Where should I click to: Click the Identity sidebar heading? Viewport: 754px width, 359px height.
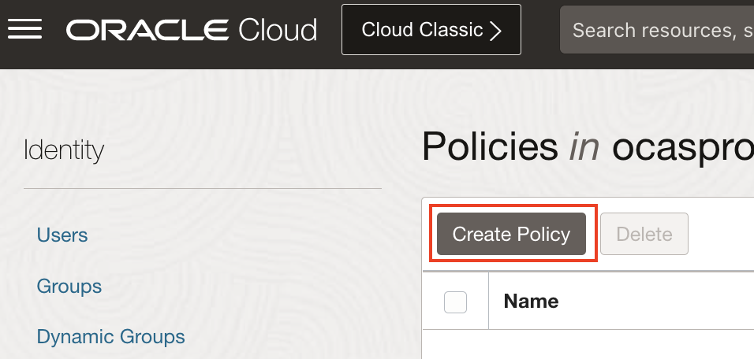coord(63,150)
